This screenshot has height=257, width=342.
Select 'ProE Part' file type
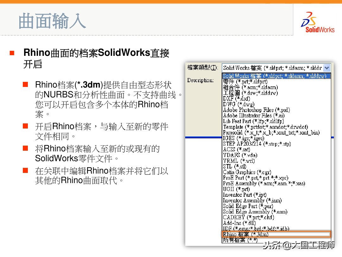pos(276,178)
